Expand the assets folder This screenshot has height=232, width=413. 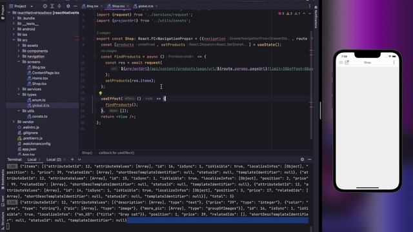[19, 46]
